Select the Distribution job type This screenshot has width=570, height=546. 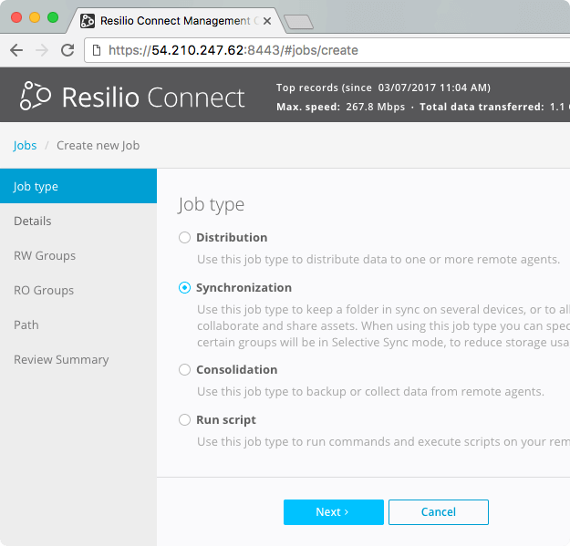[x=184, y=238]
